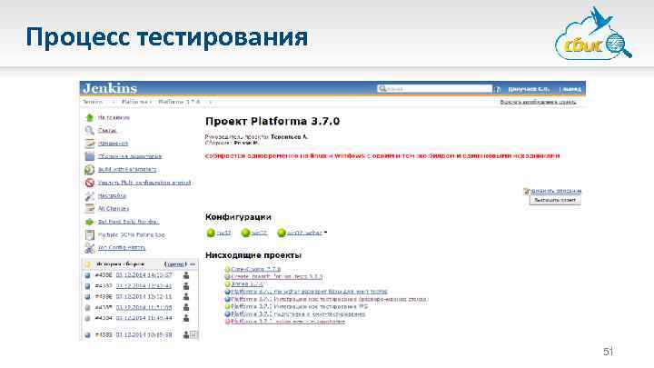This screenshot has width=654, height=368.
Task: Open the dropdown arrow beside the last configuration link
Action: click(x=325, y=233)
